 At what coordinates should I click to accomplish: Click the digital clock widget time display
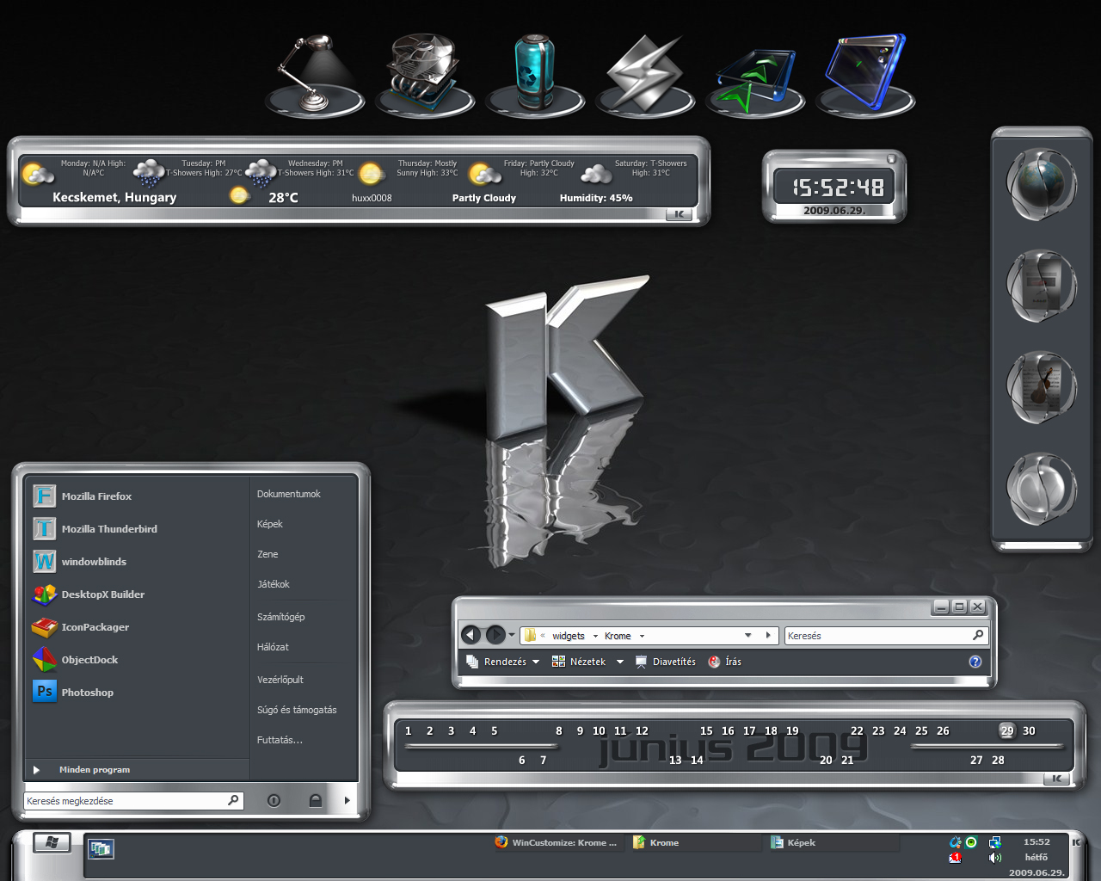pyautogui.click(x=837, y=187)
